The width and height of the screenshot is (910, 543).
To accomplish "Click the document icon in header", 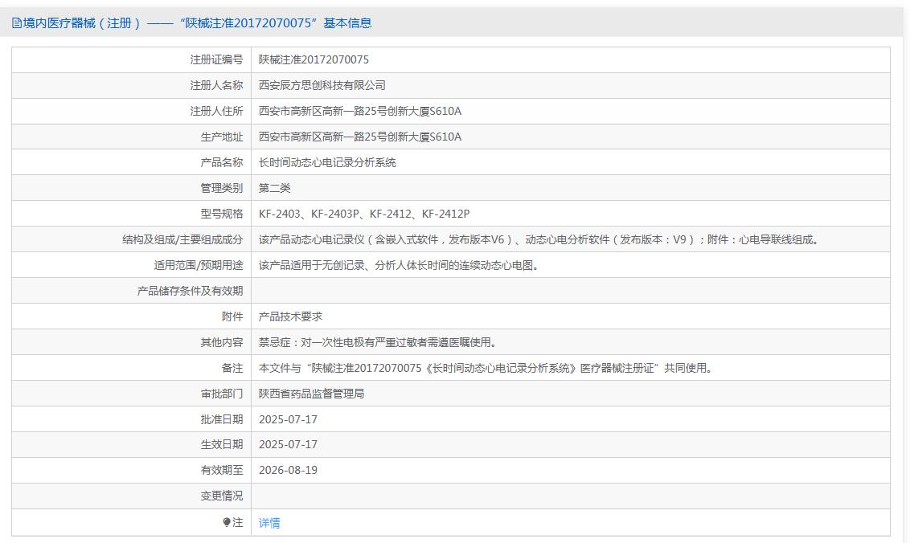I will (17, 23).
